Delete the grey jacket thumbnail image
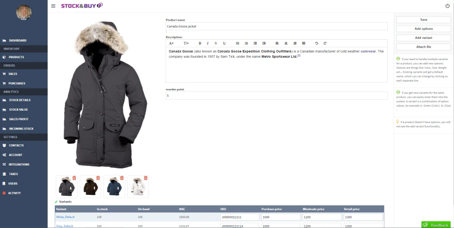454x228 pixels. coord(74,178)
